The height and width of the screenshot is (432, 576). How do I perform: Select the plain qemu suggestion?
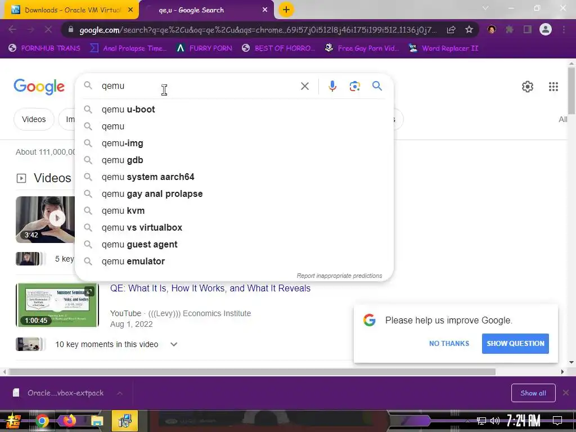coord(234,127)
